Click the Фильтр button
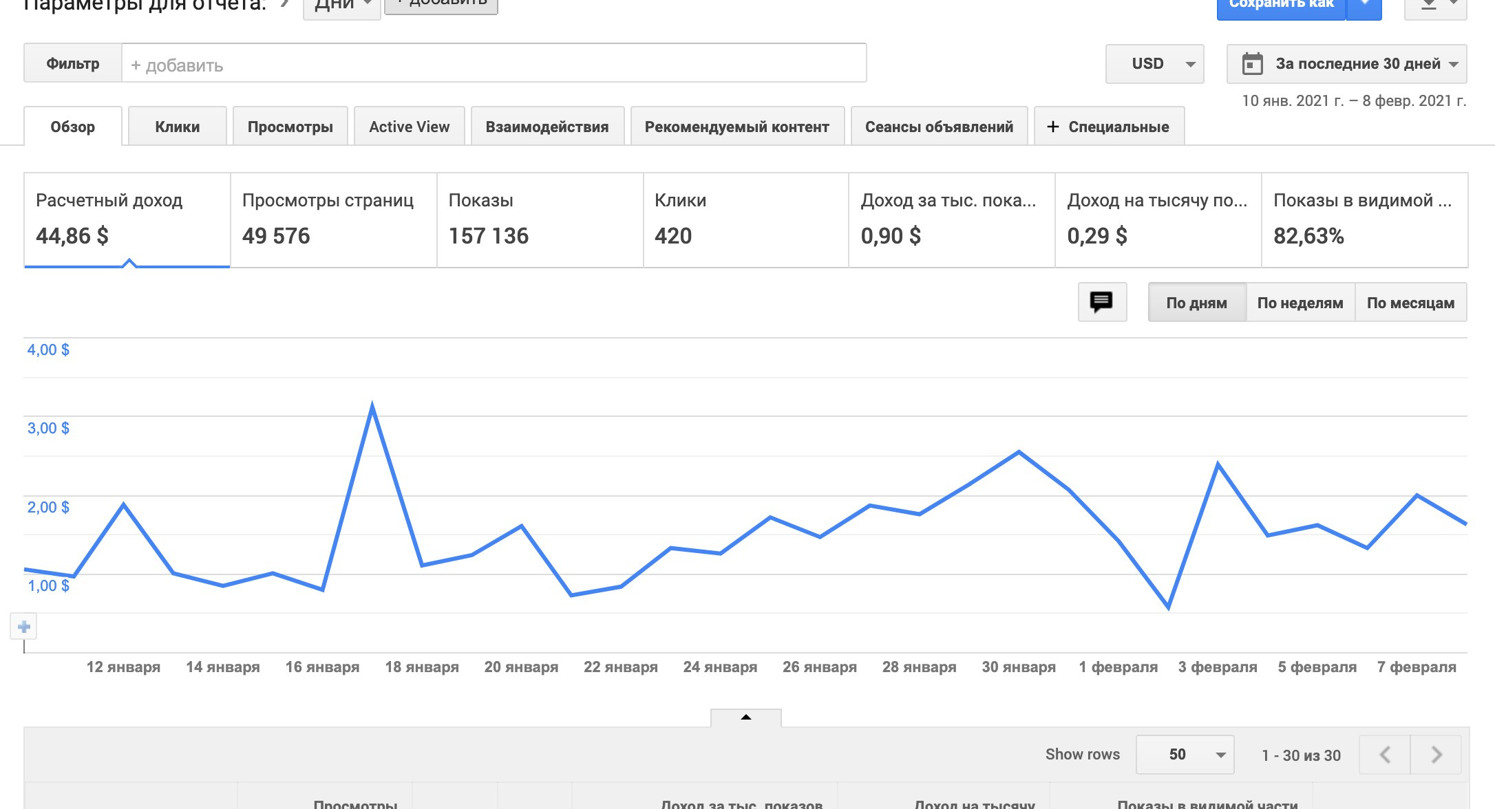This screenshot has height=809, width=1495. click(73, 64)
